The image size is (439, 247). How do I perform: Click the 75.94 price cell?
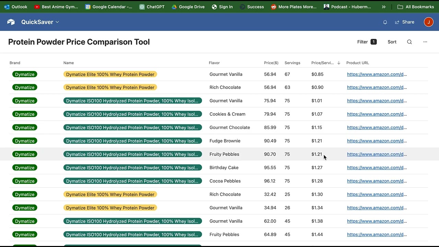click(270, 101)
